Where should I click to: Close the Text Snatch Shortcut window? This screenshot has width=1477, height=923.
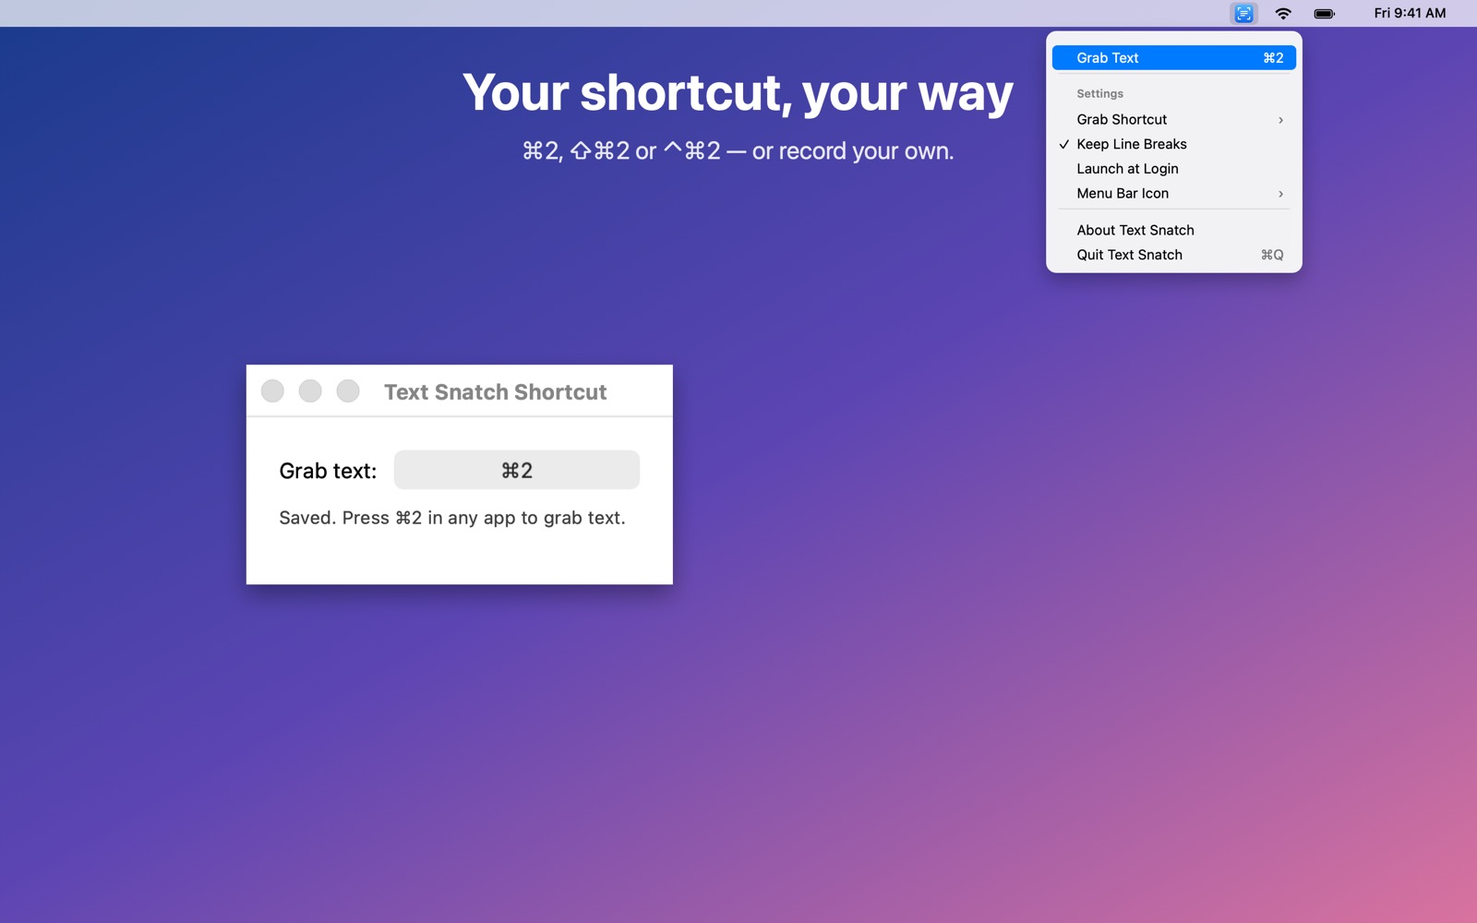(272, 391)
